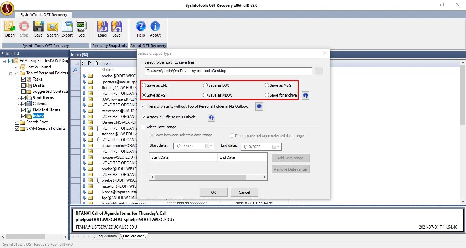Select SPAM Search Folder 2
Viewport: 466px width, 248px height.
[x=45, y=128]
